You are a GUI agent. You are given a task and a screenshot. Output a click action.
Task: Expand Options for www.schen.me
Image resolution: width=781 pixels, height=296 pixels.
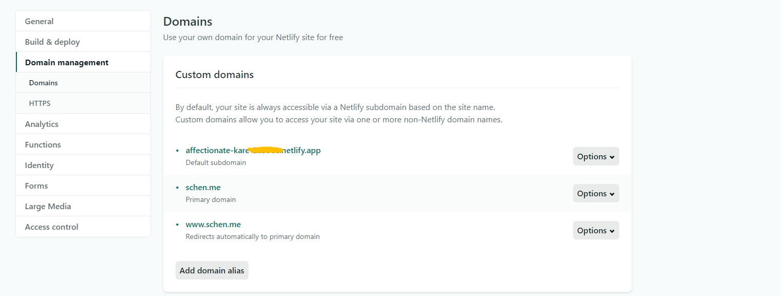click(x=596, y=230)
